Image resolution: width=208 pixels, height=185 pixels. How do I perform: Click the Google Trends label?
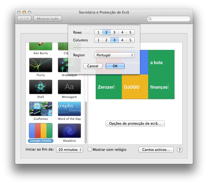(41, 141)
